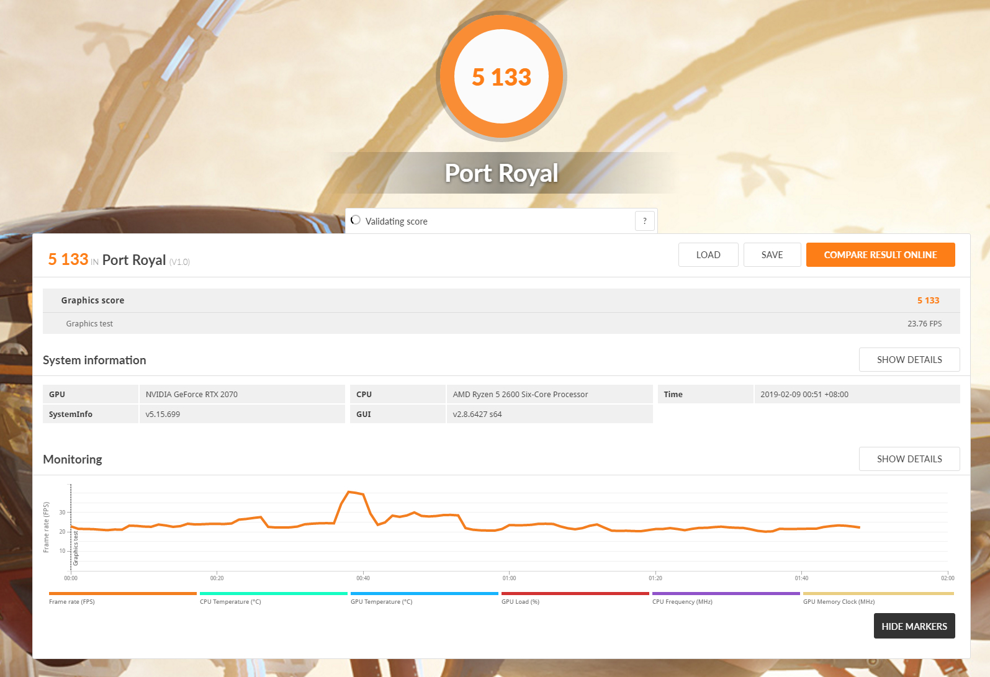Click the Graphics test row label
This screenshot has height=677, width=990.
tap(89, 324)
